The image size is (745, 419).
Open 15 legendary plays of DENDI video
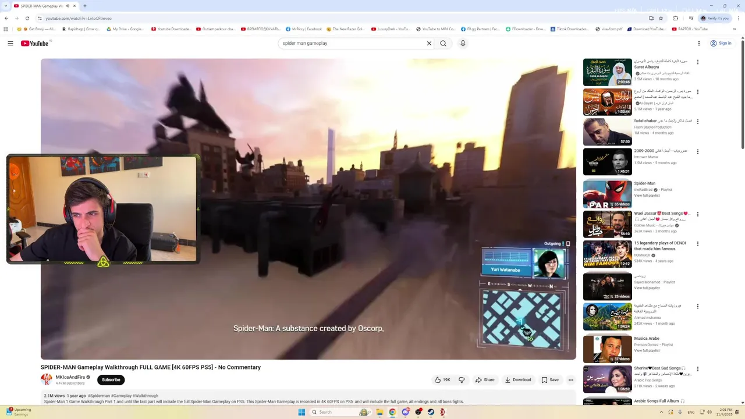click(x=608, y=254)
